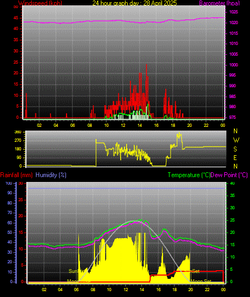Select the "Windspeed (kph)" axis heading
The height and width of the screenshot is (297, 250).
coord(40,3)
